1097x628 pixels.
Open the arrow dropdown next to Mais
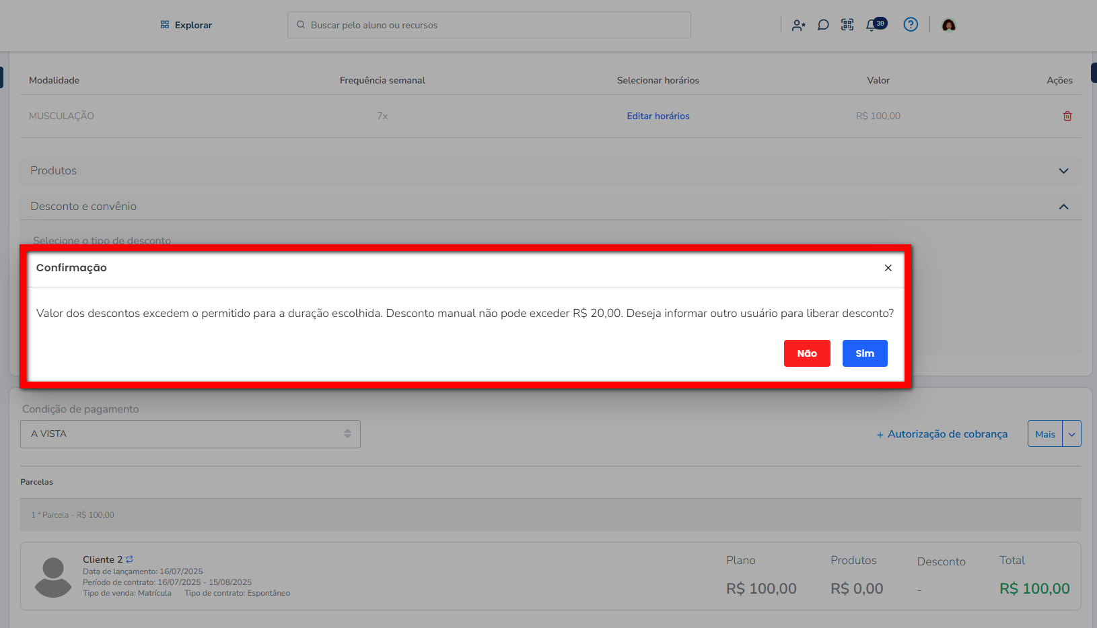tap(1072, 434)
